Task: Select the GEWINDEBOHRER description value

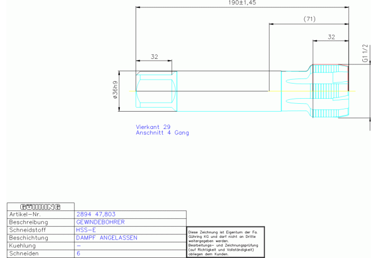Action: pyautogui.click(x=100, y=222)
